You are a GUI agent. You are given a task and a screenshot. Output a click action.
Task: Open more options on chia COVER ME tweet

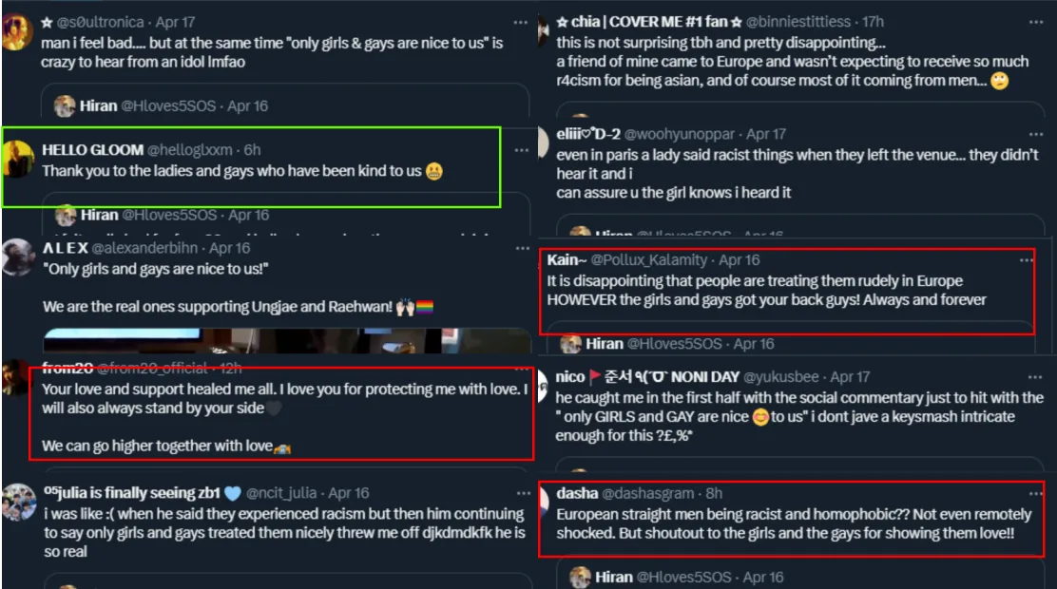(x=1036, y=22)
